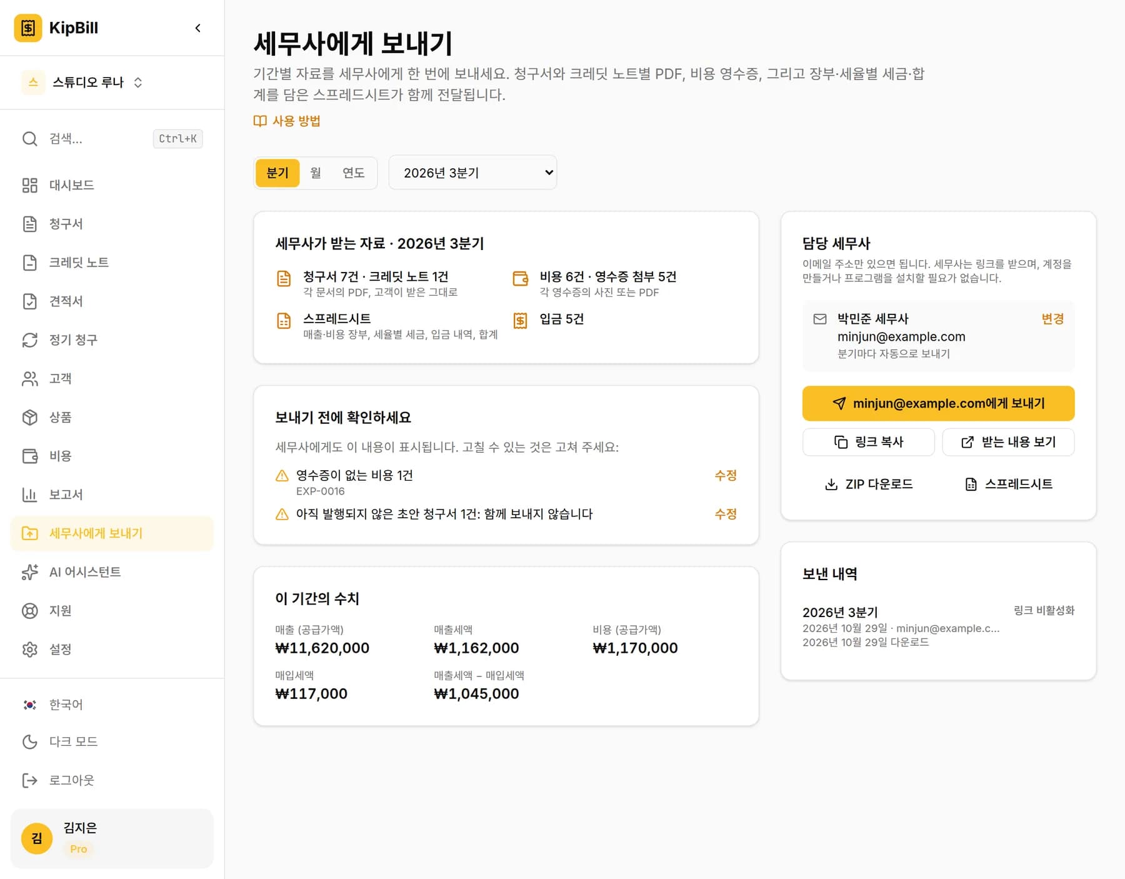
Task: Click 로그아웃 in the sidebar
Action: point(112,780)
